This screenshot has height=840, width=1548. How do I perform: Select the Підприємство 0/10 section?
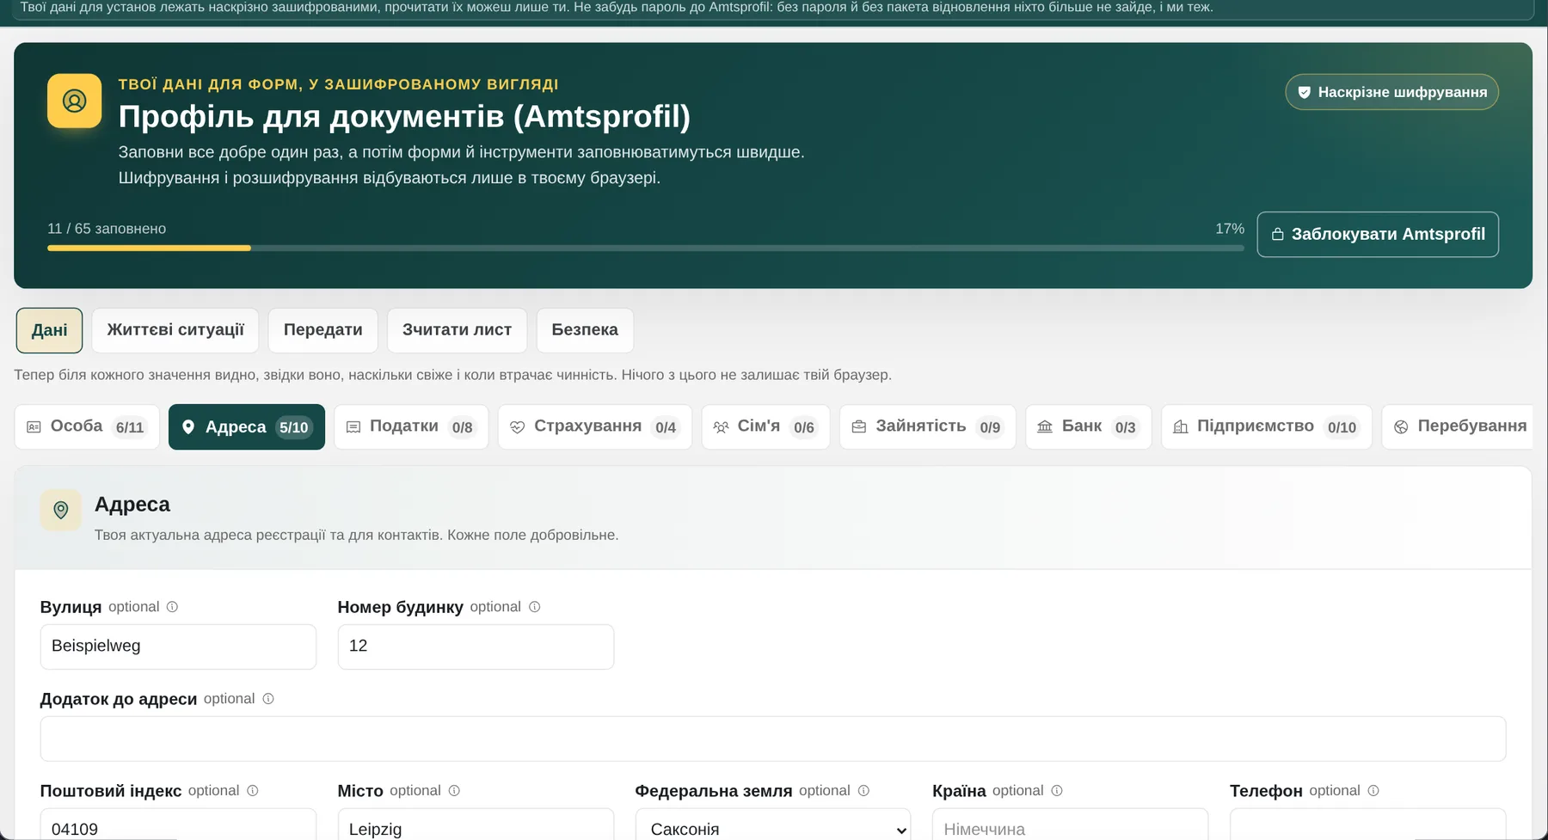click(1267, 427)
